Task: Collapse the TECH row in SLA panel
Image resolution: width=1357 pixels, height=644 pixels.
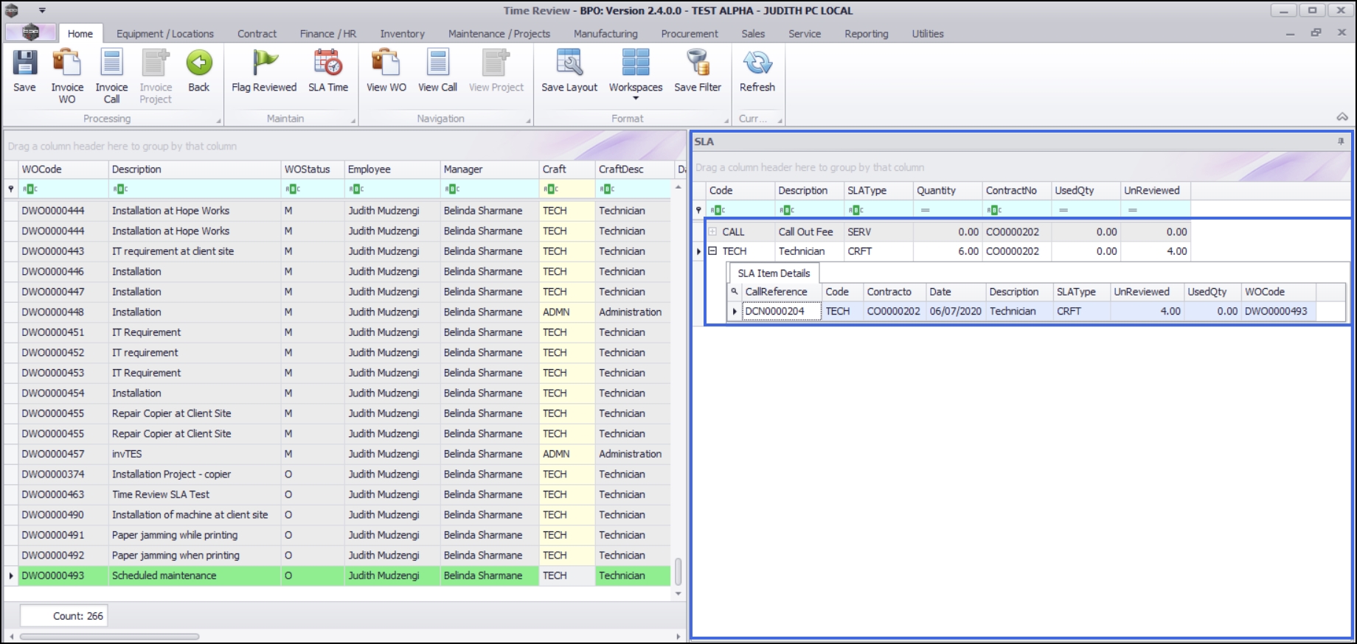Action: click(712, 251)
